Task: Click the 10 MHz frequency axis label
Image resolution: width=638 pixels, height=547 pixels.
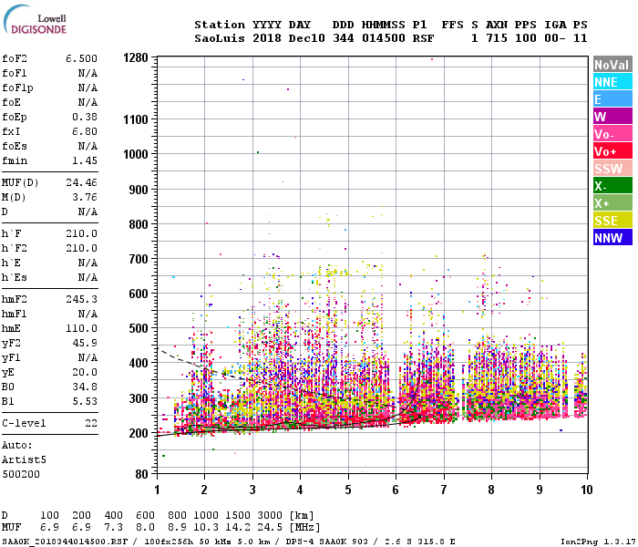Action: point(587,490)
